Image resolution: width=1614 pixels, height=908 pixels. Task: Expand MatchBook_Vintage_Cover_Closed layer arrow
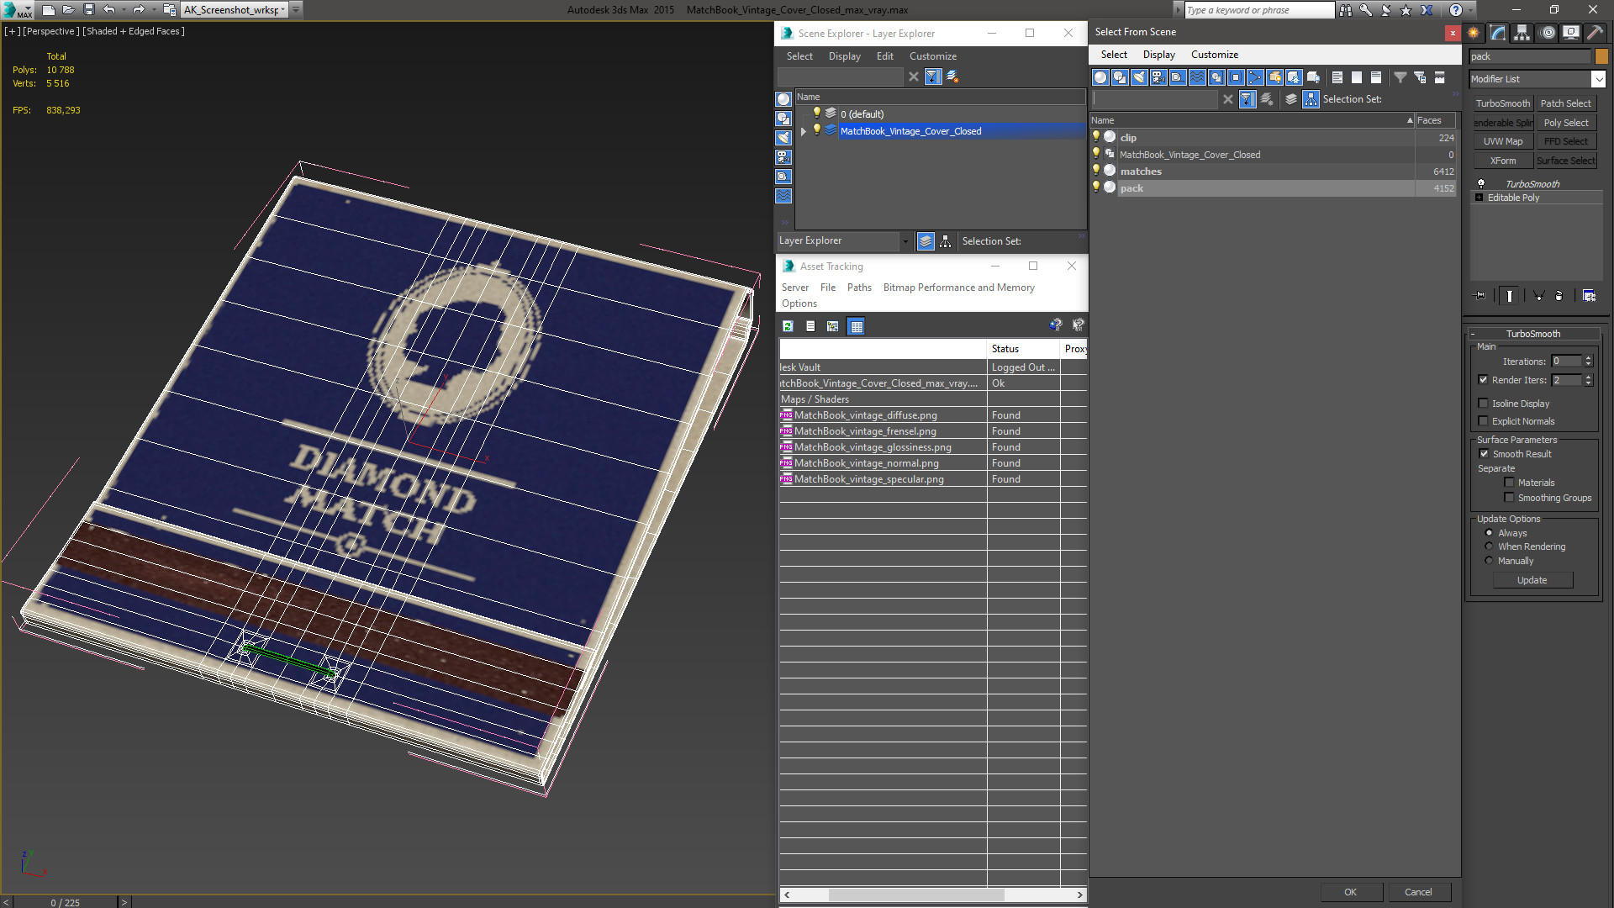coord(804,131)
